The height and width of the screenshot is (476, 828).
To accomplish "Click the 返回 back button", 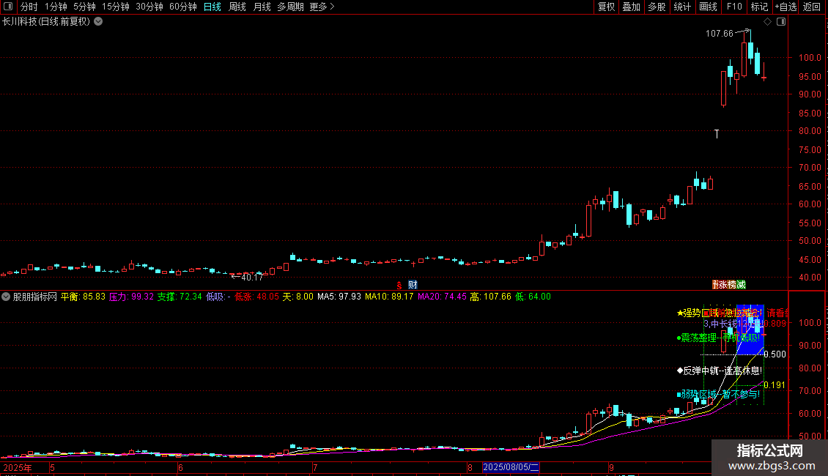I will click(812, 7).
